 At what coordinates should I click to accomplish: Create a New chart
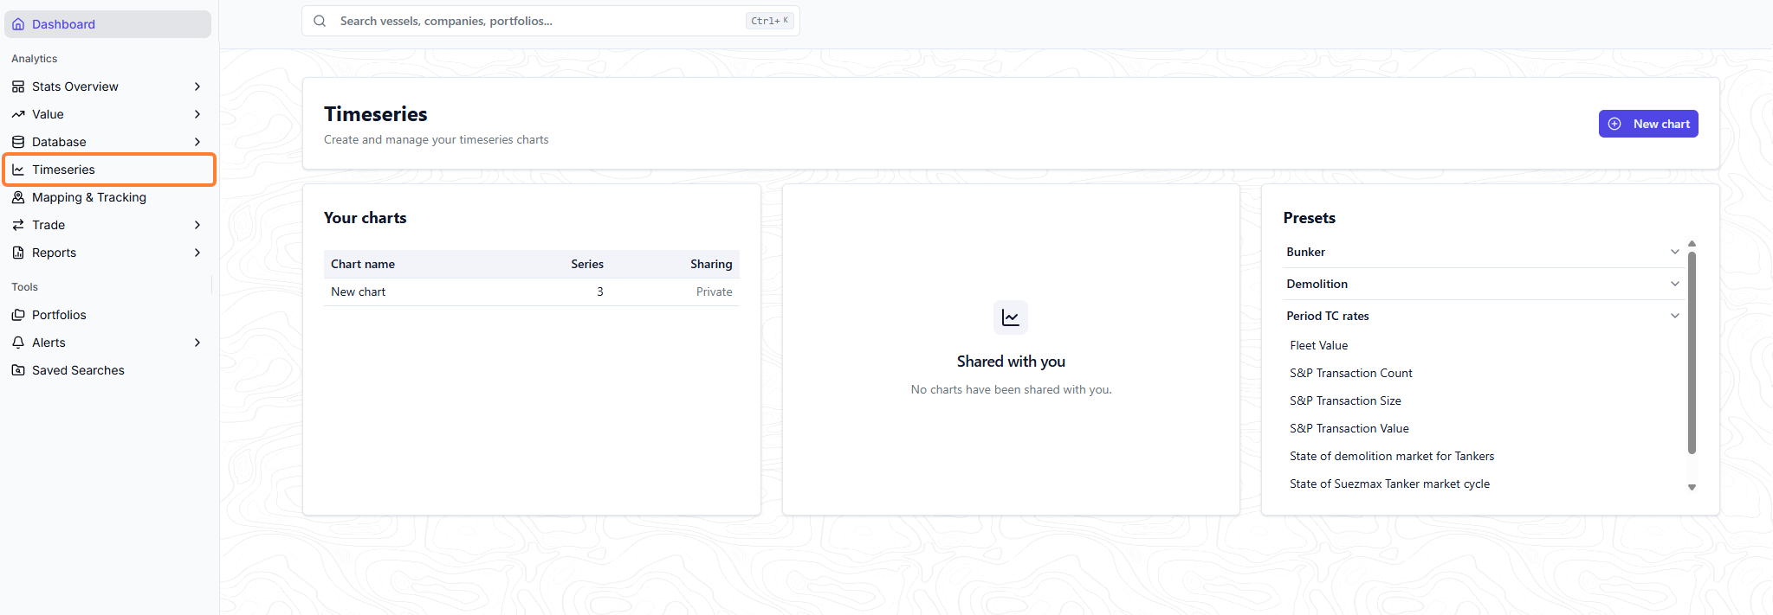(x=1648, y=124)
